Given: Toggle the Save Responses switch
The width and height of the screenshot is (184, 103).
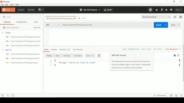Looking at the screenshot, I should [x=3, y=27].
